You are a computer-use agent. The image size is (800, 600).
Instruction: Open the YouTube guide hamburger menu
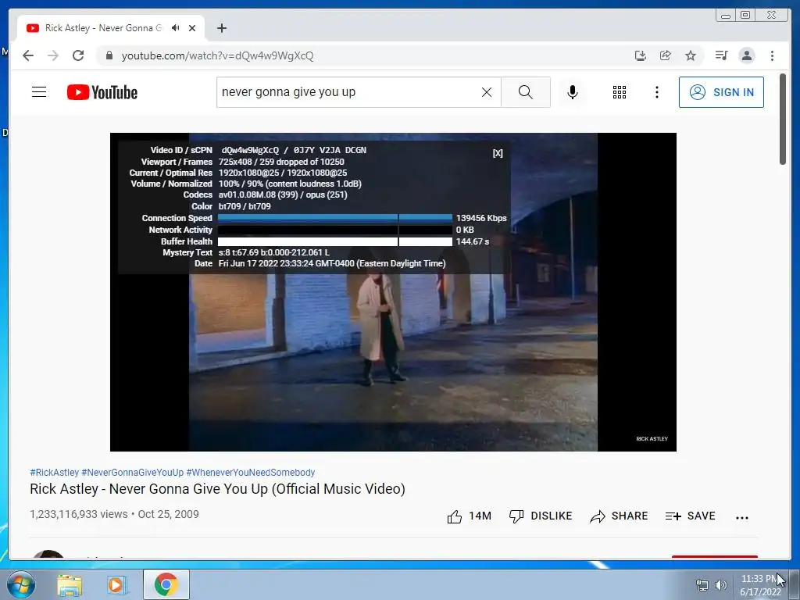click(39, 92)
